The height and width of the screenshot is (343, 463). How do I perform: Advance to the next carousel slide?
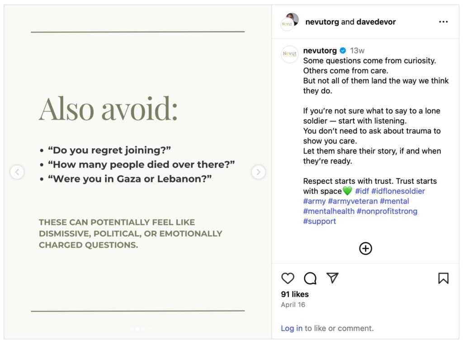(258, 172)
